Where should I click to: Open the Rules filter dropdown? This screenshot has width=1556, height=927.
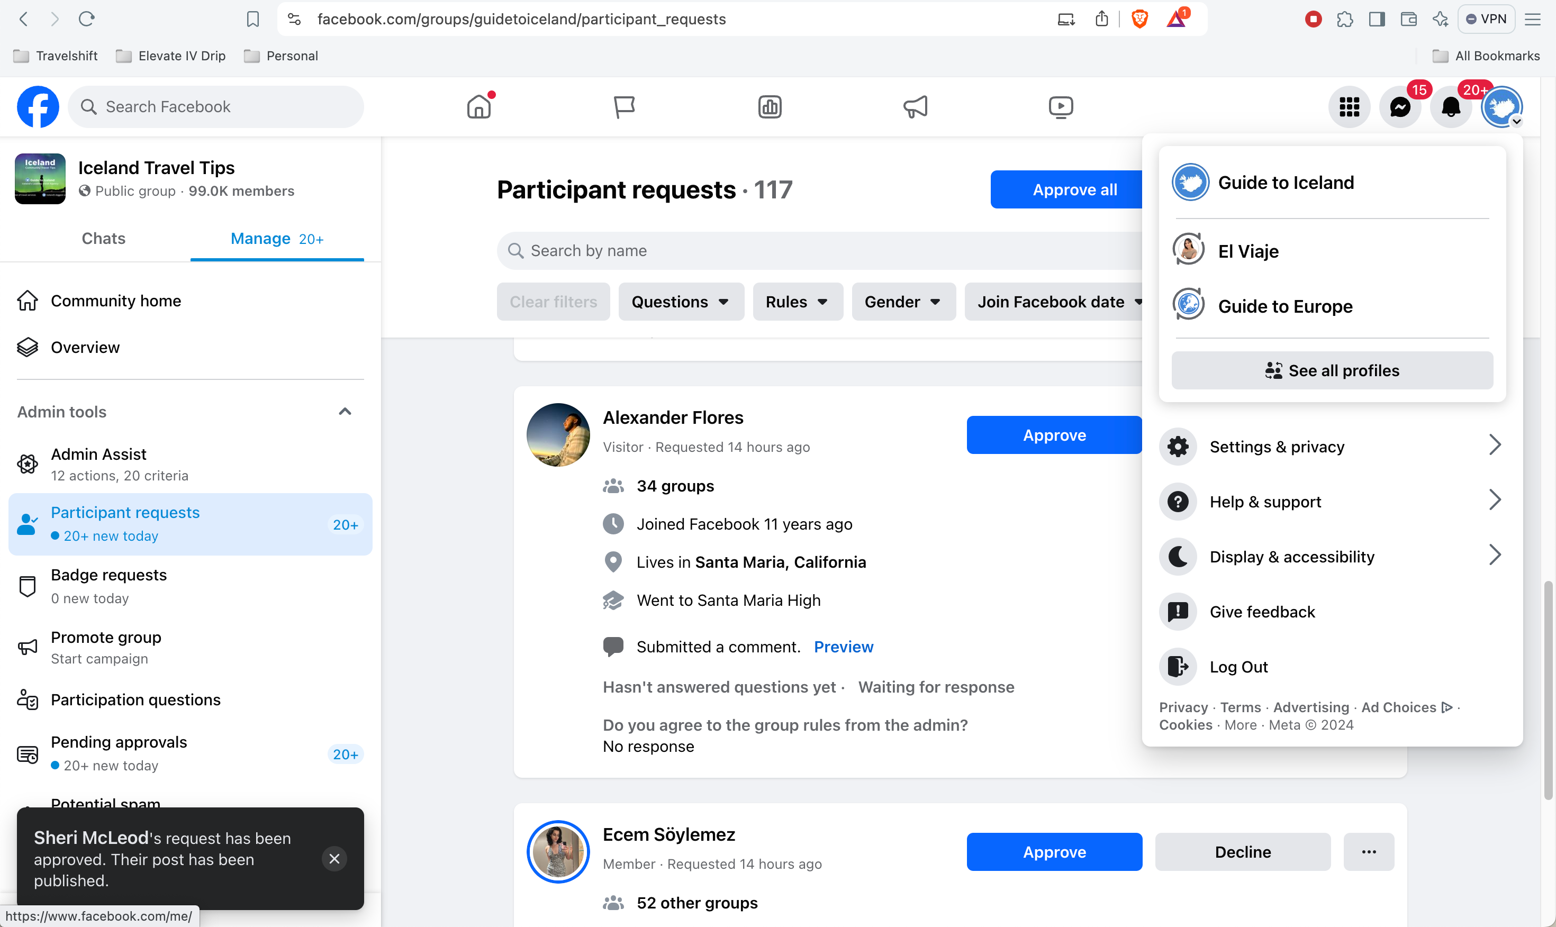[x=798, y=302]
